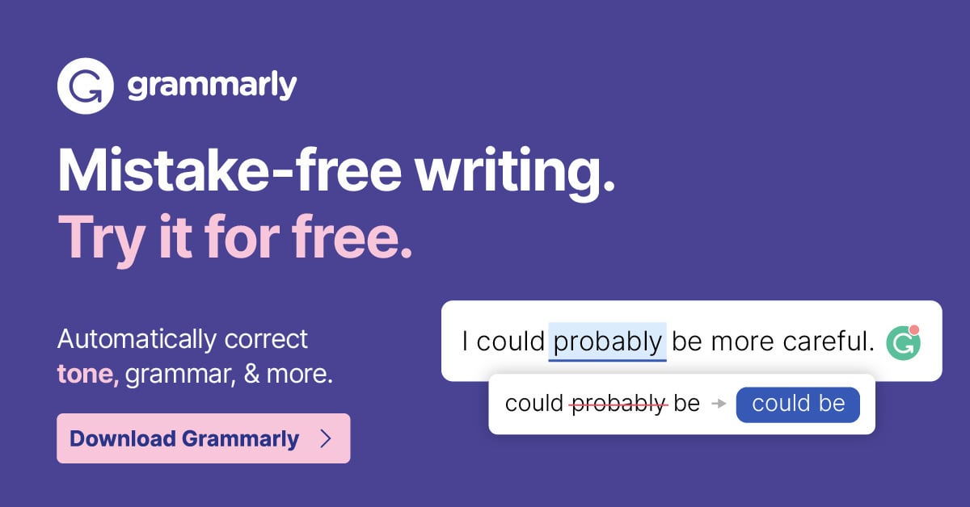This screenshot has width=970, height=507.
Task: Click the "be" before the suggestion arrow
Action: (686, 404)
